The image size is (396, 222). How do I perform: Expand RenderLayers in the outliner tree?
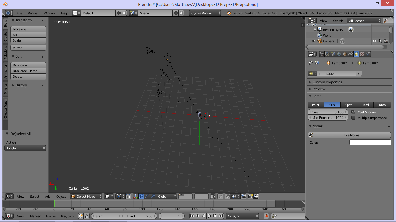(315, 29)
